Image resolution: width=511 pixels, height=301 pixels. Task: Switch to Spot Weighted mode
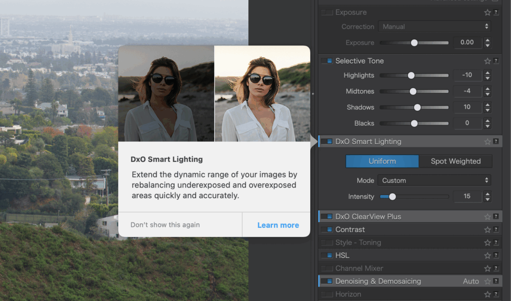click(x=455, y=161)
